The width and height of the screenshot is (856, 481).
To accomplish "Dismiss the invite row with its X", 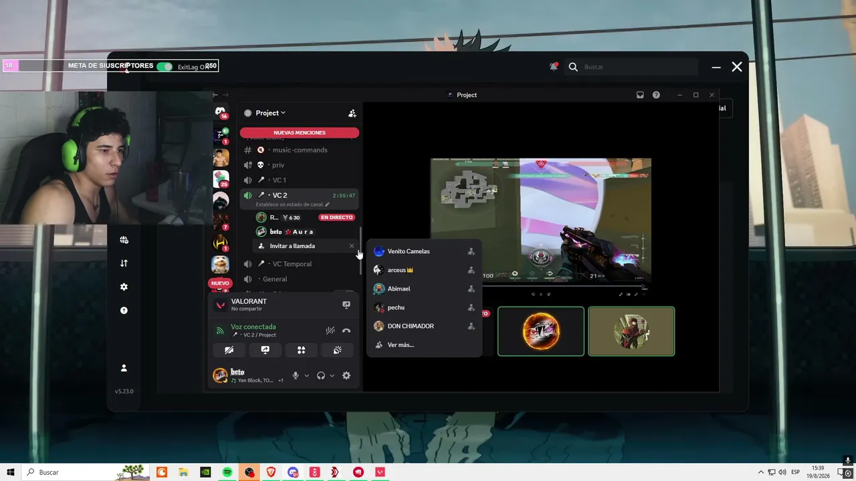I will pos(352,246).
